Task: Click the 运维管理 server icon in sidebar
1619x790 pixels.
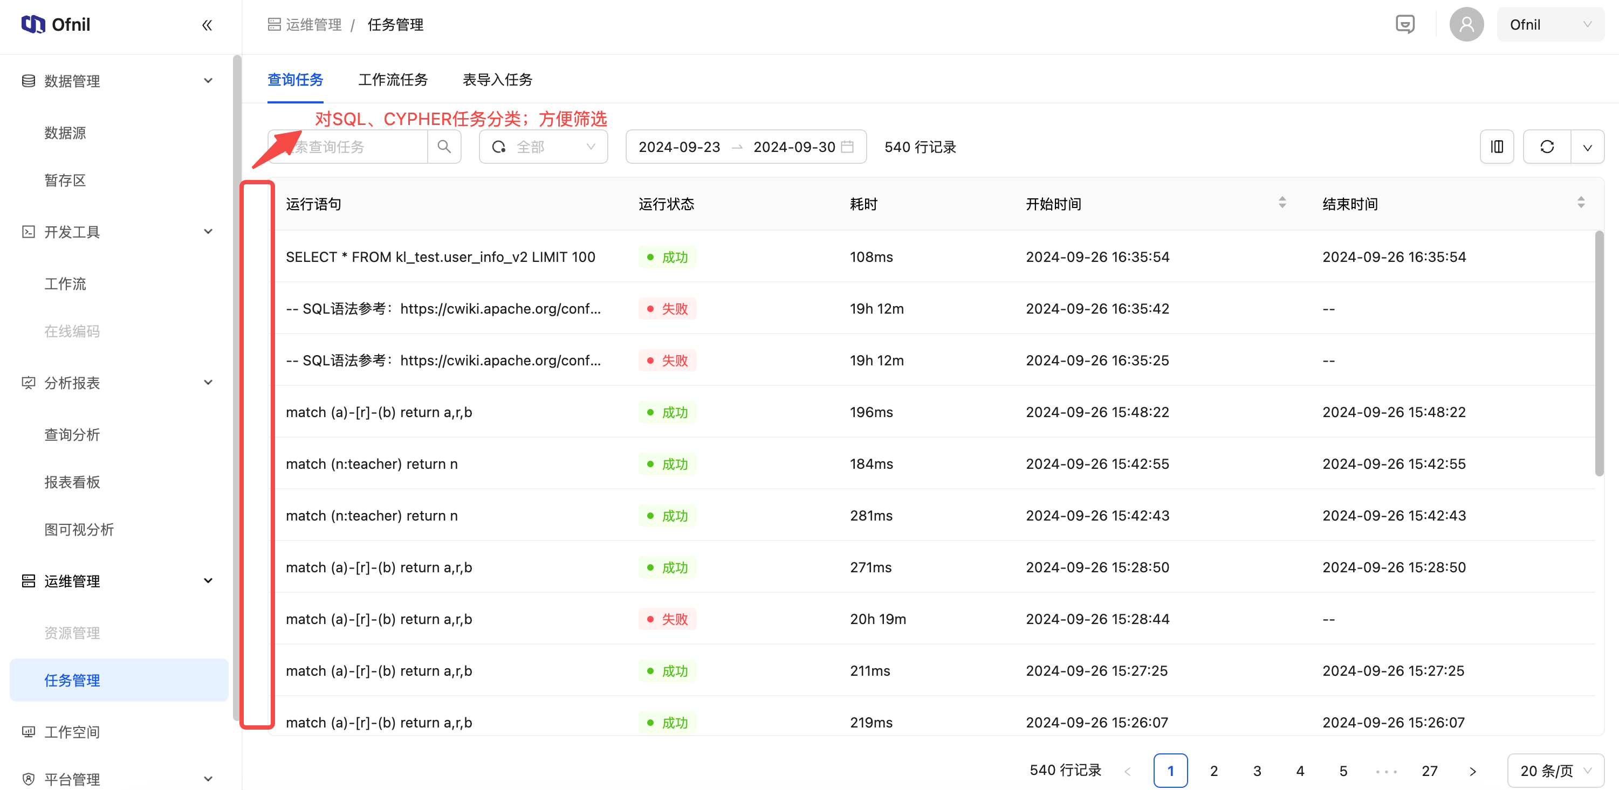Action: point(28,581)
